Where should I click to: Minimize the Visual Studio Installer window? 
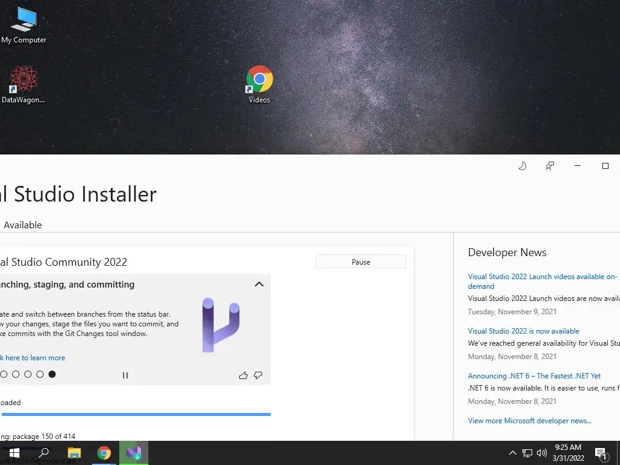pos(577,166)
